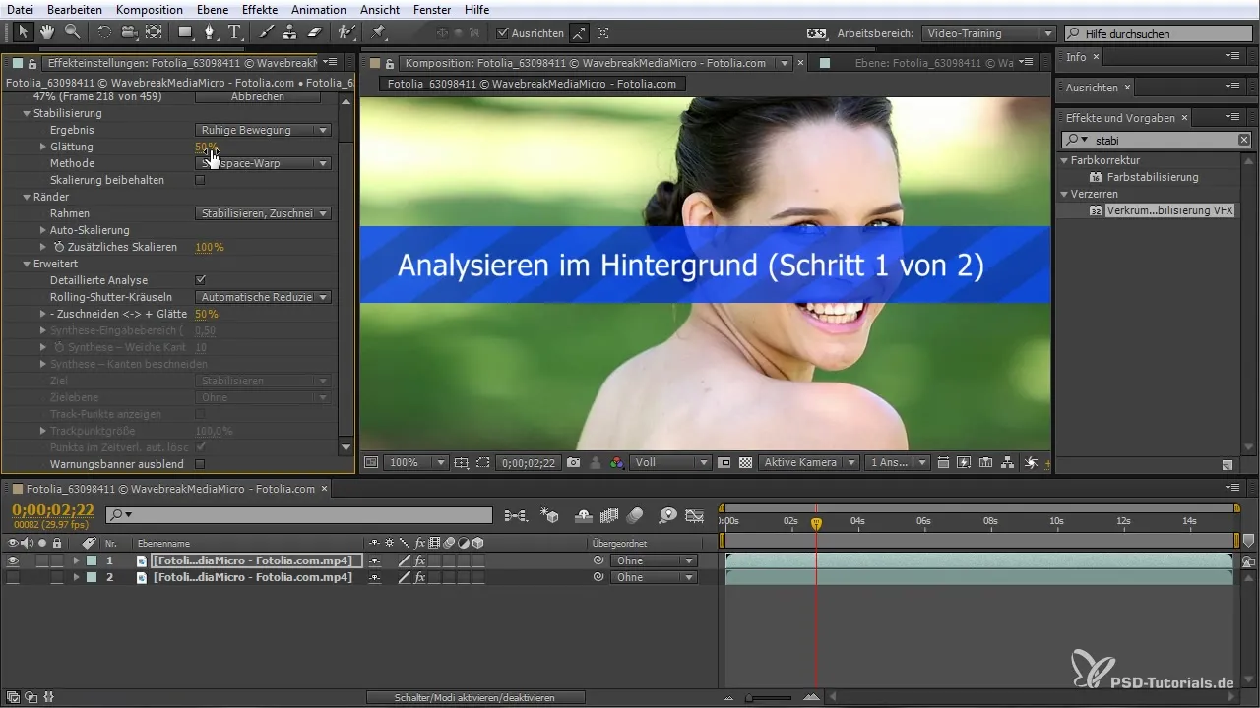Enable motion blur switch in timeline header
Screen dimensions: 1260x708
635,515
